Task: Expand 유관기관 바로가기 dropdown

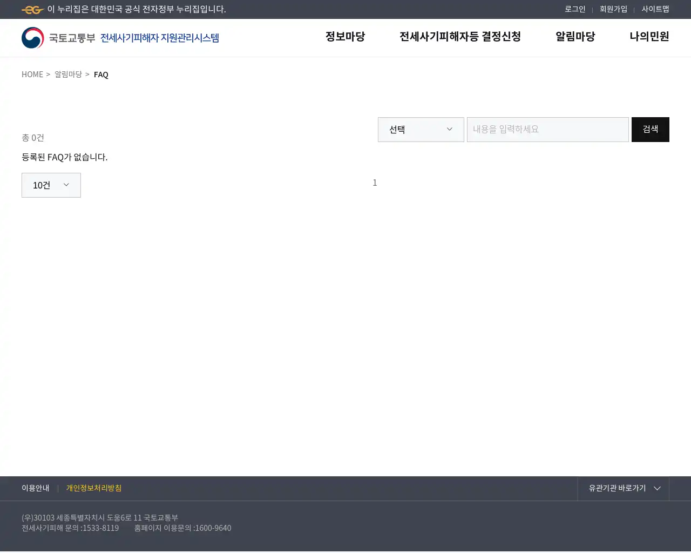Action: click(x=624, y=488)
